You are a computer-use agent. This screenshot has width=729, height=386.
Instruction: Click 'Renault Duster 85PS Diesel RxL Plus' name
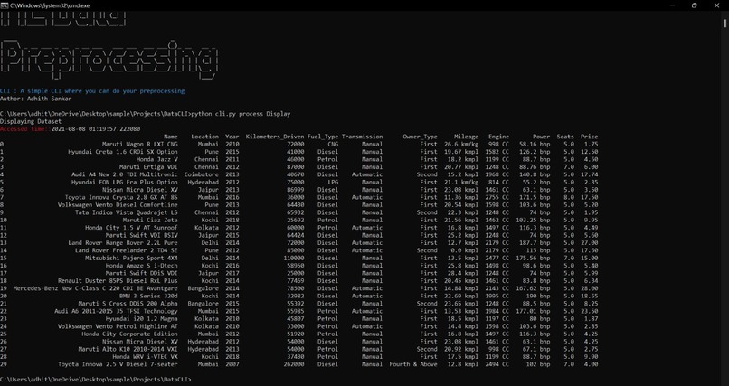pyautogui.click(x=118, y=280)
